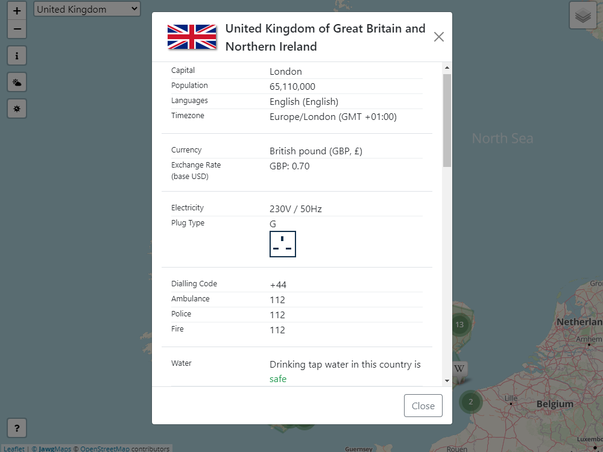
Task: Open the map layers control
Action: click(x=582, y=16)
